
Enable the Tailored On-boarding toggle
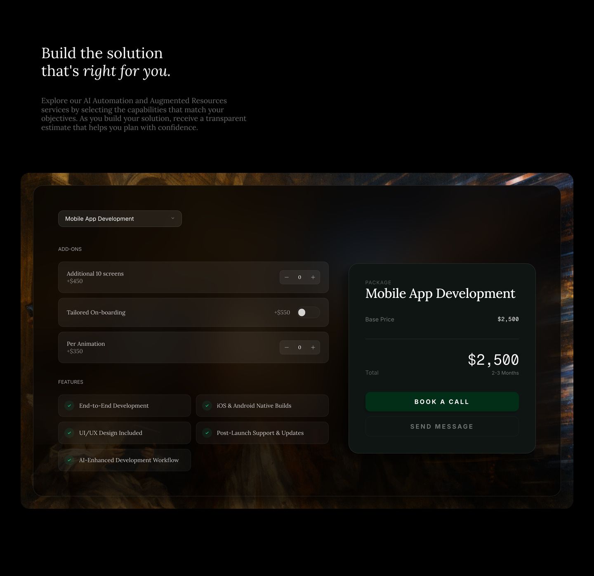click(x=308, y=312)
